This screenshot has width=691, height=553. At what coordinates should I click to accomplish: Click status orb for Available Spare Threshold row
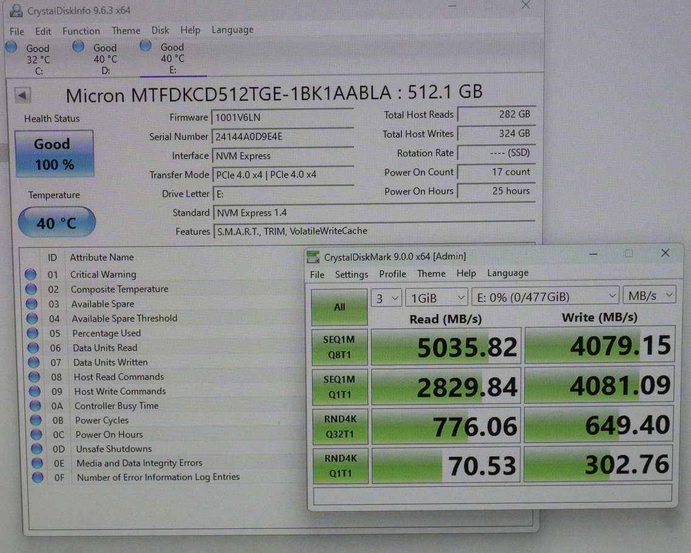coord(32,318)
